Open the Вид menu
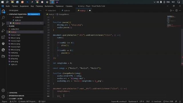 click(32, 6)
